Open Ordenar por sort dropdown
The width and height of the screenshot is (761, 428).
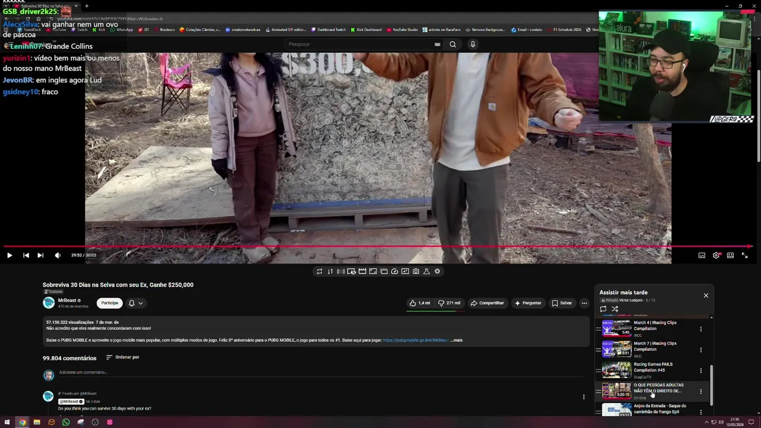[x=122, y=357]
